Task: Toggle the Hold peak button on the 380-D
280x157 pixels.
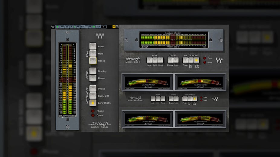Action: [x=93, y=54]
